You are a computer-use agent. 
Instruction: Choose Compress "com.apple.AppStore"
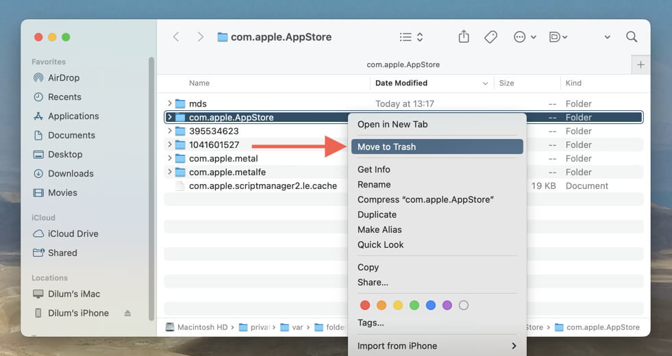point(437,199)
